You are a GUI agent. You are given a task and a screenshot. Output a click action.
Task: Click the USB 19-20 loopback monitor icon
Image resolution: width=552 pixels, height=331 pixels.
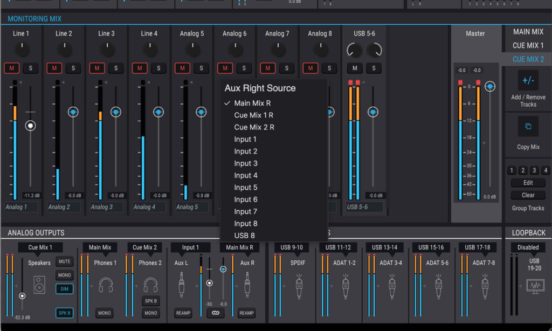[535, 286]
